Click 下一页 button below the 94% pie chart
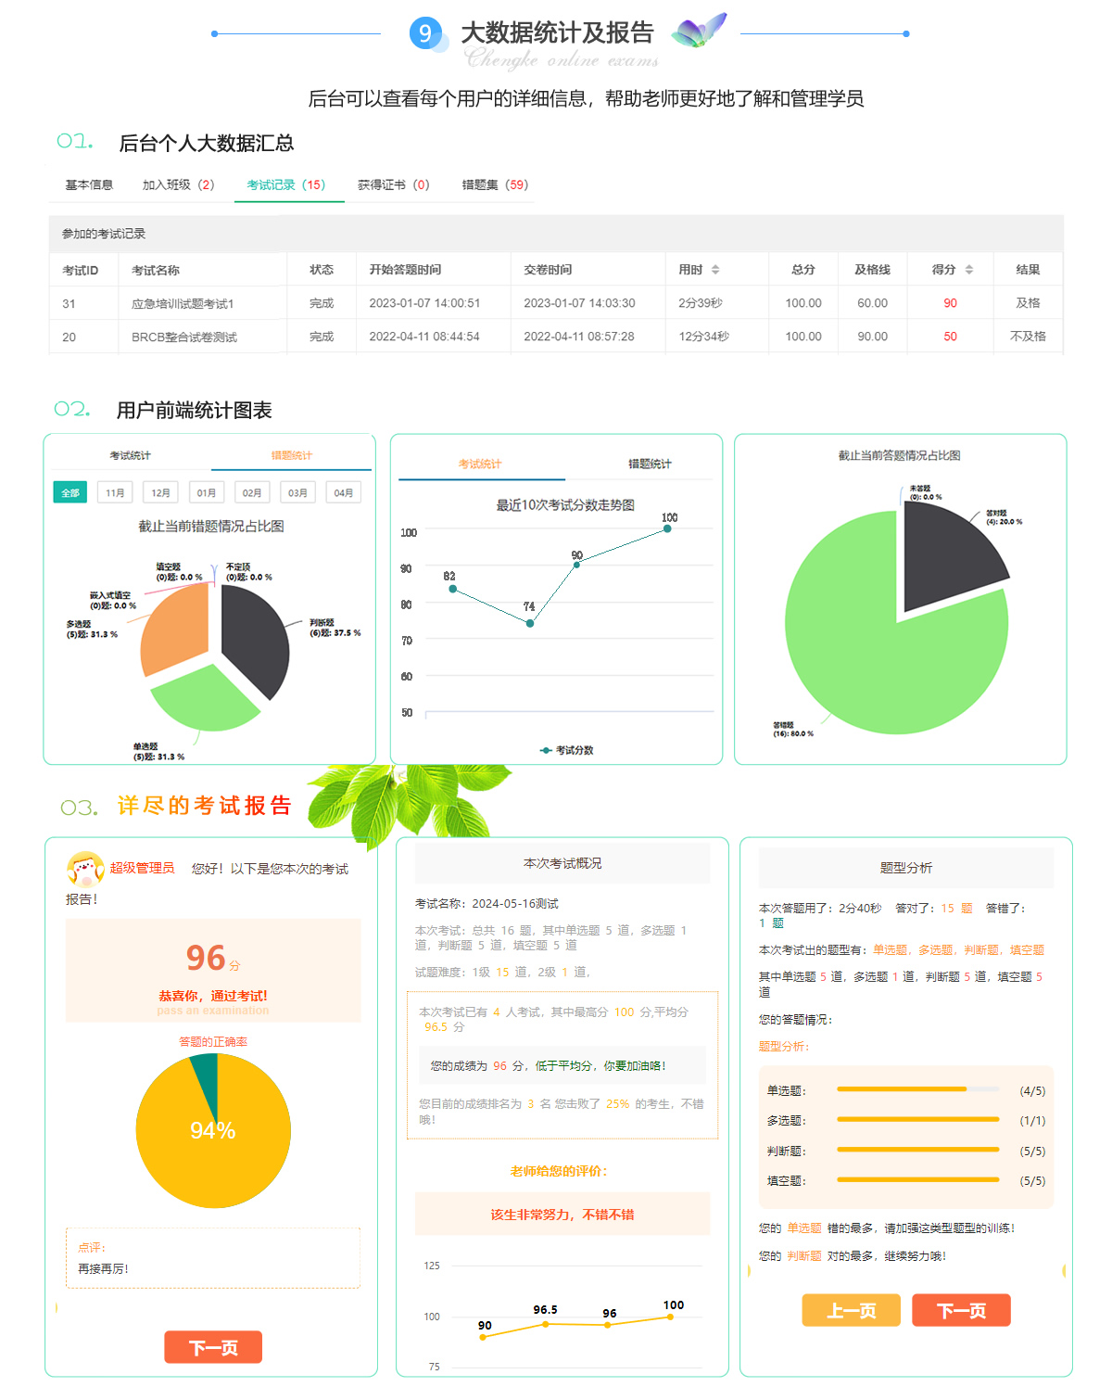This screenshot has height=1387, width=1112. tap(213, 1347)
